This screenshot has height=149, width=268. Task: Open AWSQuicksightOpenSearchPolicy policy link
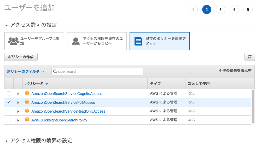(59, 120)
